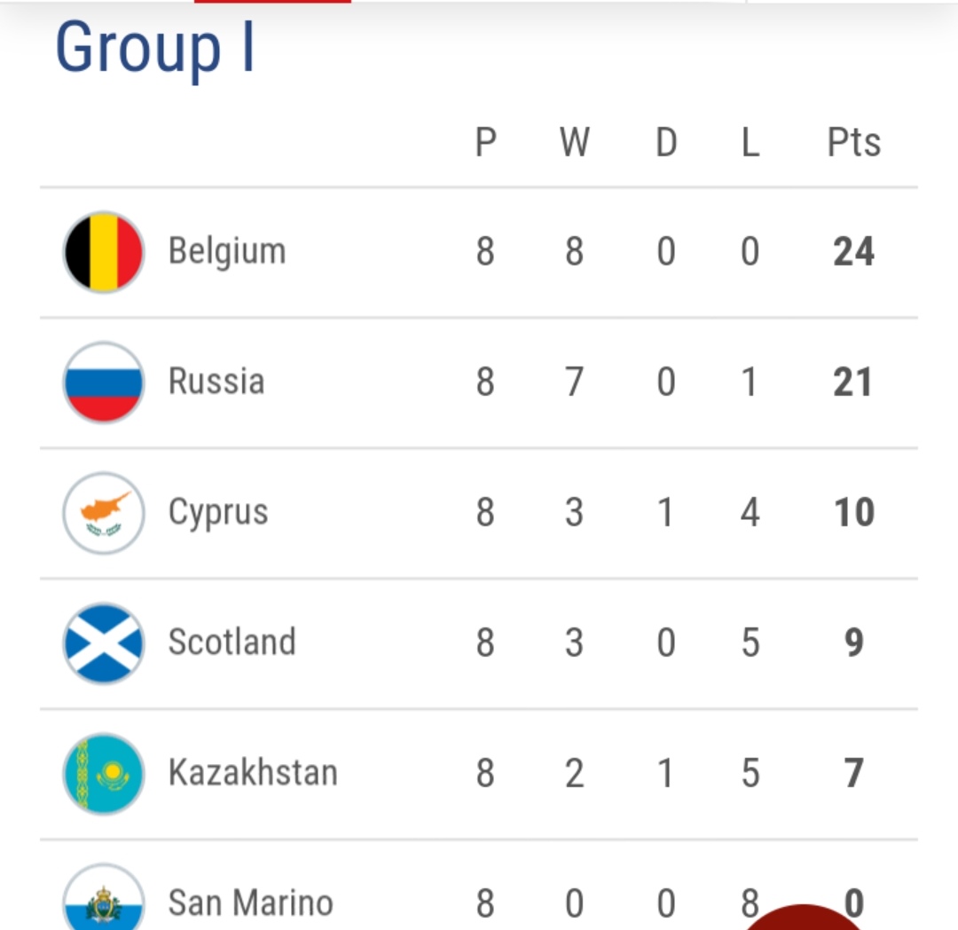Open the Belgium team link

227,252
